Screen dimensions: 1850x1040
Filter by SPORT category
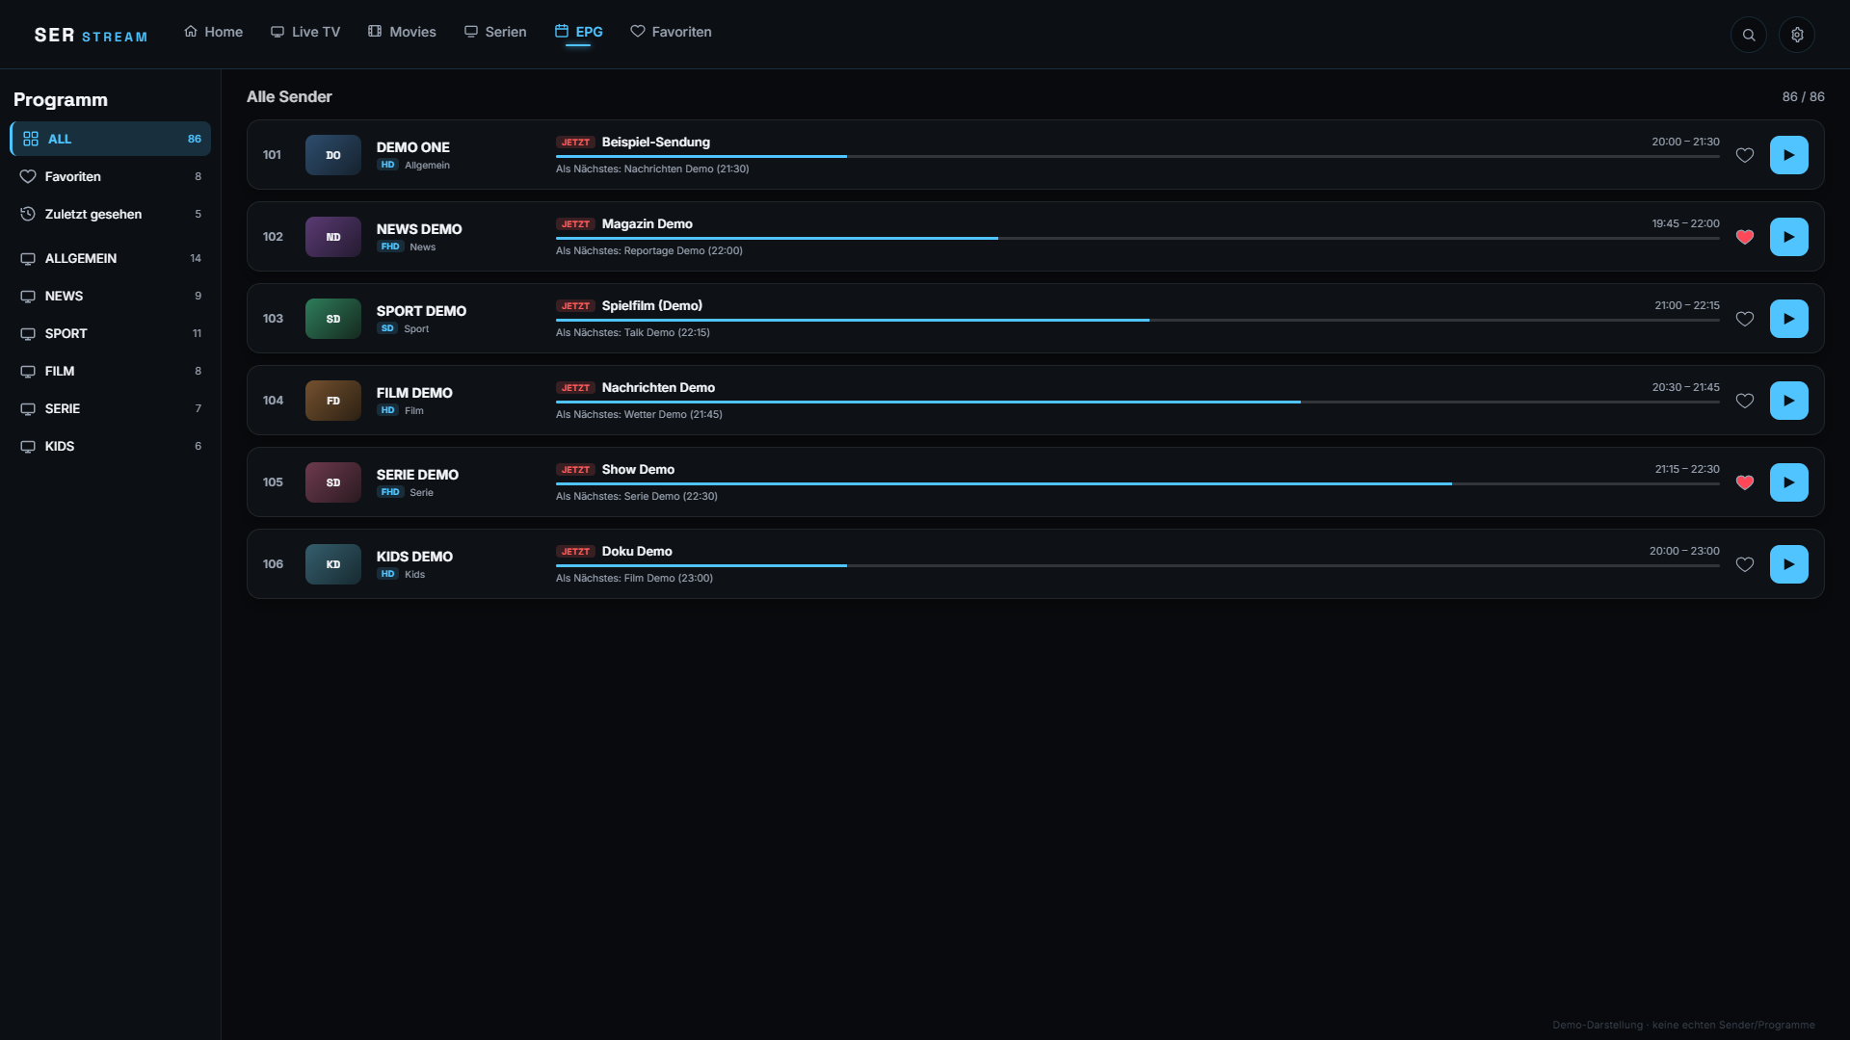click(111, 333)
